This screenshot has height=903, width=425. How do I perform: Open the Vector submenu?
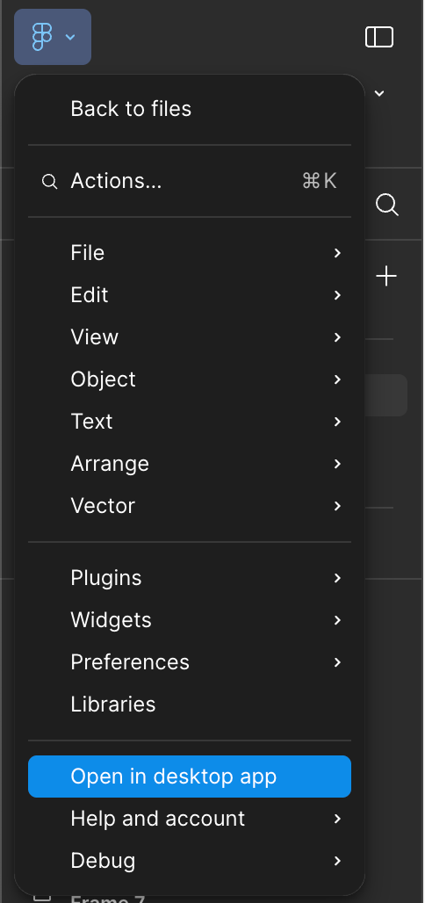[190, 506]
